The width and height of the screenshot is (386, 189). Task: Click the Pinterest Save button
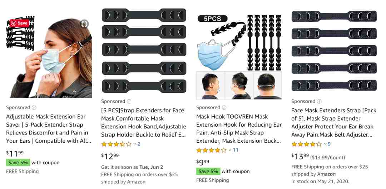(19, 23)
